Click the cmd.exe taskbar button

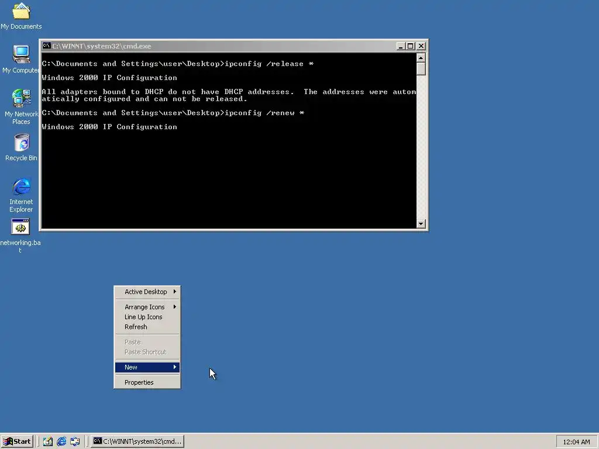(x=137, y=441)
